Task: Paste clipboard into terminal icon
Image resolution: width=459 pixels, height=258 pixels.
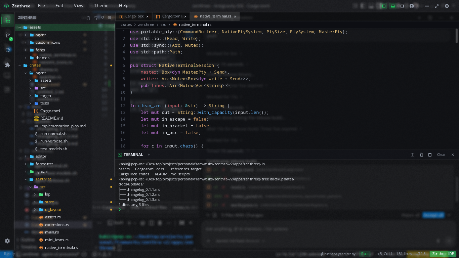Action: coord(430,155)
